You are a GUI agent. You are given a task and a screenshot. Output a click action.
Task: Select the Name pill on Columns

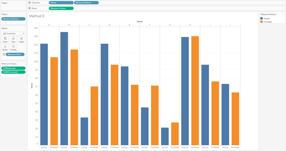click(61, 3)
